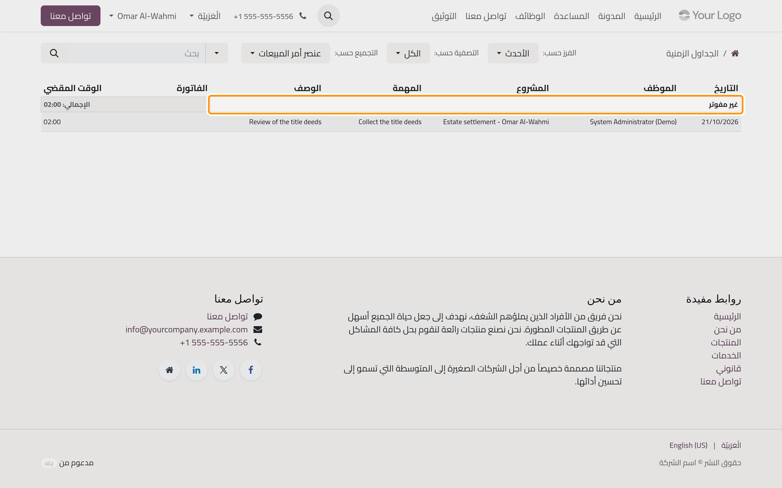
Task: Click the footer home round icon
Action: (169, 370)
